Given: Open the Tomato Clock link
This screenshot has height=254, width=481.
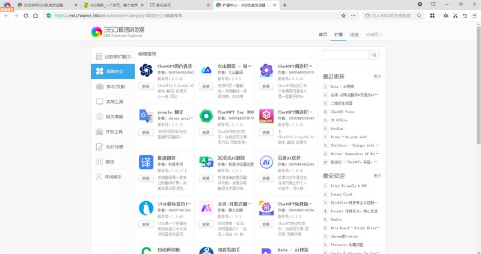Looking at the screenshot, I should coord(342,195).
